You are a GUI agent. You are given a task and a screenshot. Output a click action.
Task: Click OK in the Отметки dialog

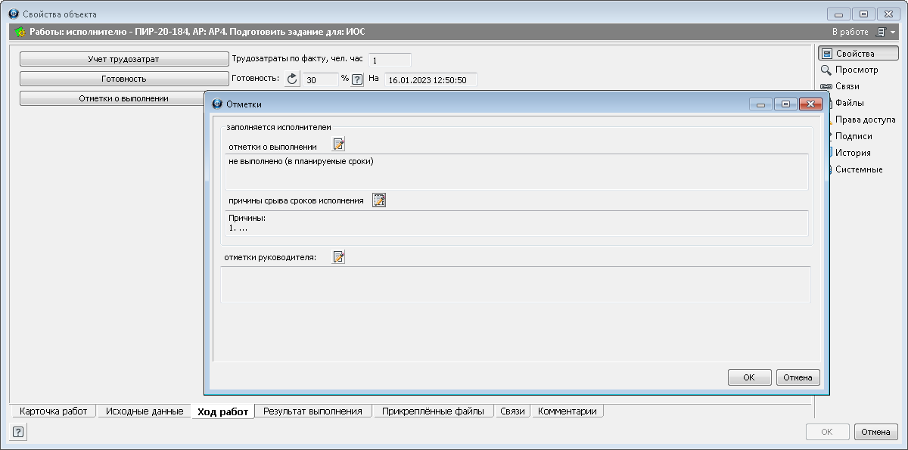(x=749, y=377)
